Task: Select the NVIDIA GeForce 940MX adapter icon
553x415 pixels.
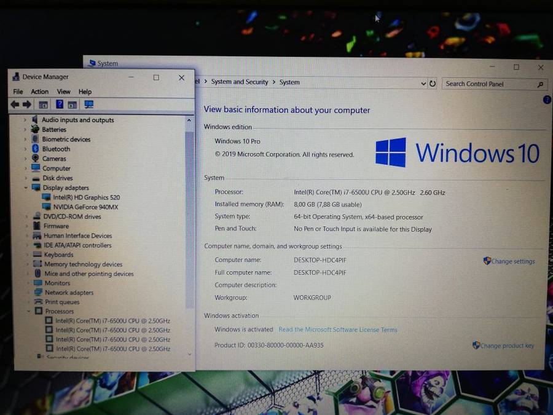Action: click(47, 207)
